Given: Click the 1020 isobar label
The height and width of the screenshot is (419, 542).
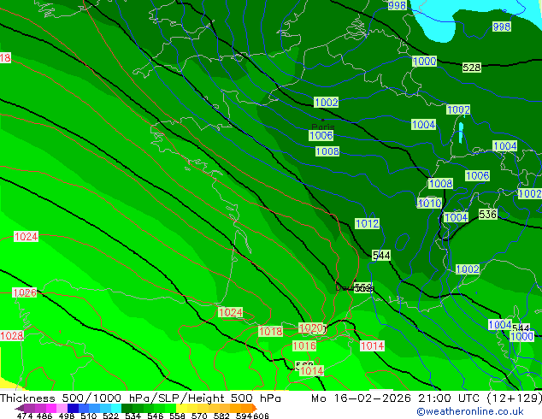Looking at the screenshot, I should (x=311, y=328).
